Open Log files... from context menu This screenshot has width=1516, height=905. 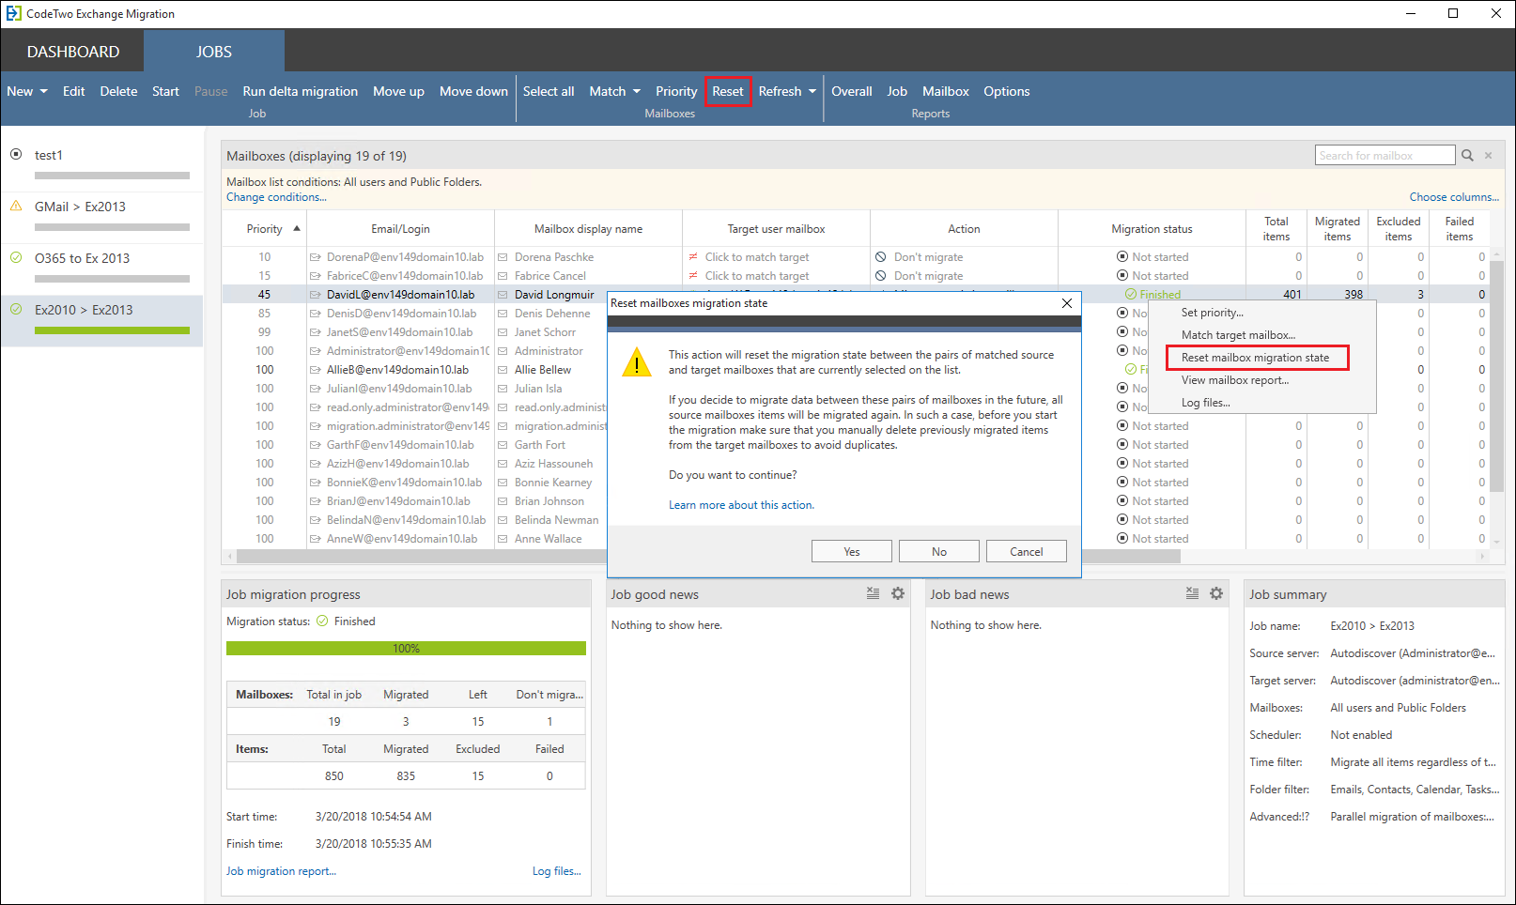(1206, 403)
